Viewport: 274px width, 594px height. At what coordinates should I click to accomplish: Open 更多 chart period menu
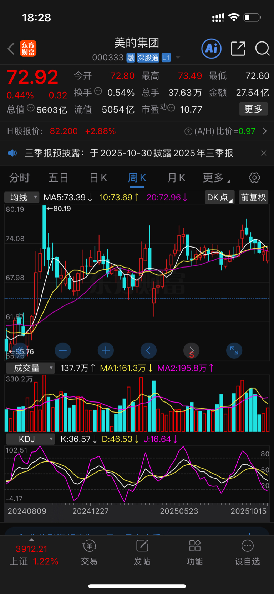pyautogui.click(x=216, y=178)
